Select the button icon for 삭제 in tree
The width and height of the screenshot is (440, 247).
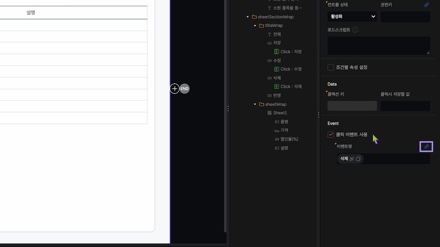click(269, 78)
